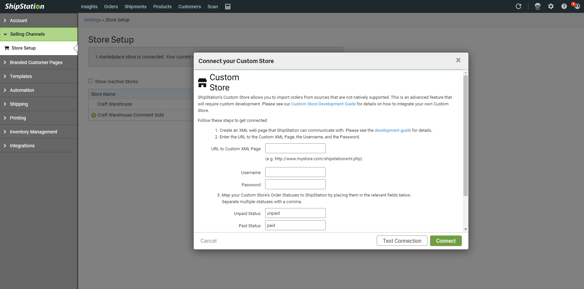This screenshot has height=289, width=584.
Task: Cancel the custom store dialog
Action: click(209, 241)
